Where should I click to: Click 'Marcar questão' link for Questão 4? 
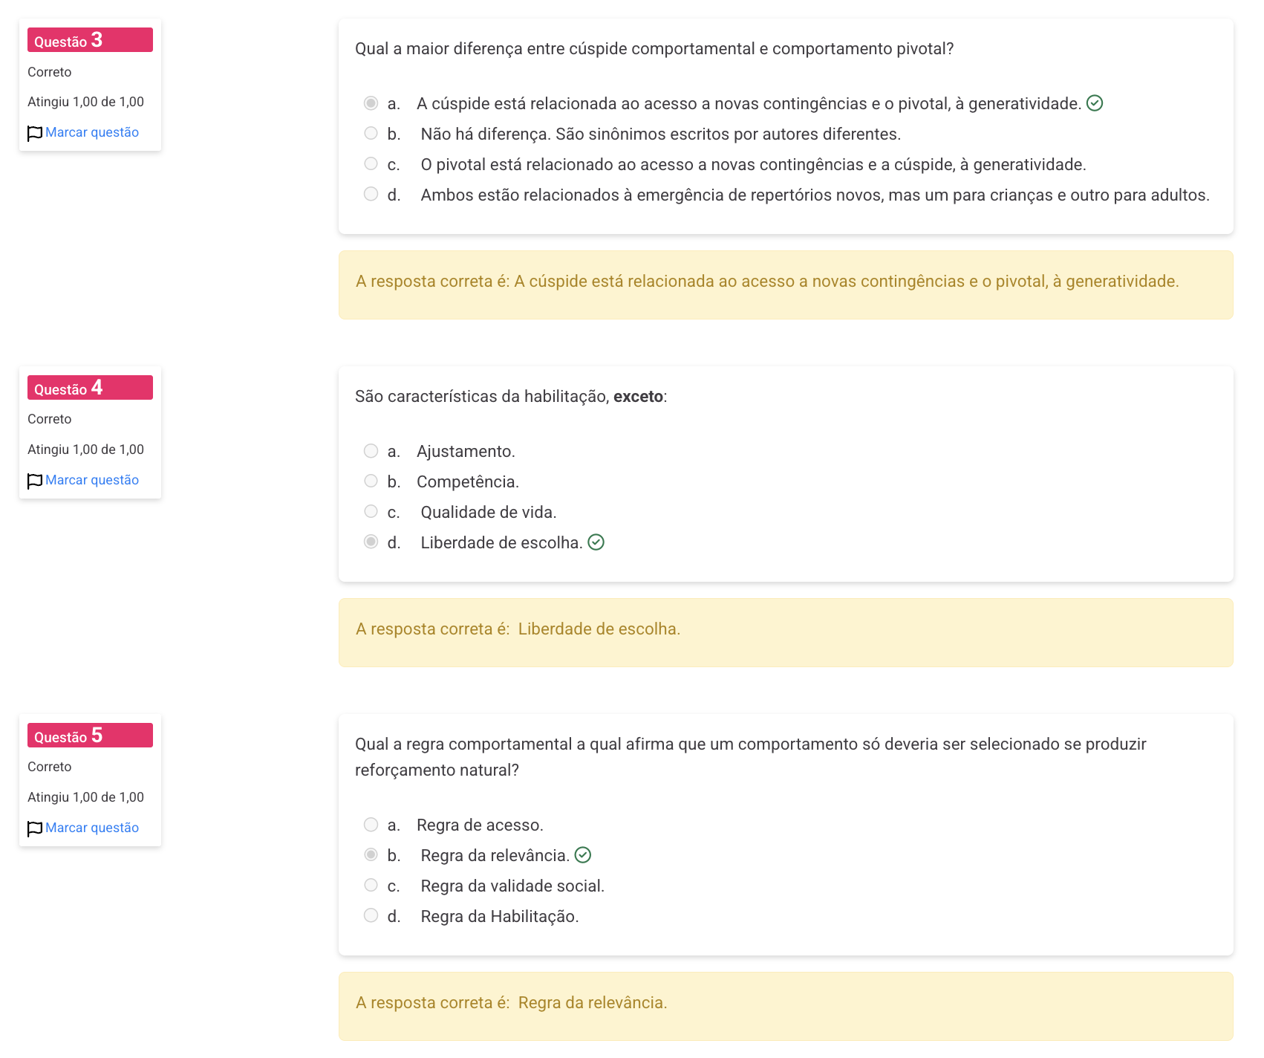(x=92, y=480)
